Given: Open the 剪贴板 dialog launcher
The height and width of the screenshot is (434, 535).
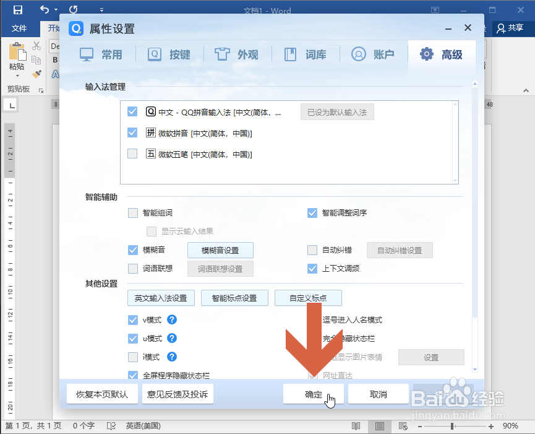Looking at the screenshot, I should [41, 90].
